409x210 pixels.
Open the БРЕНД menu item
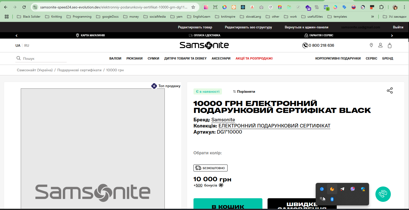coord(387,59)
